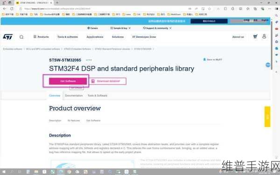Jump to Get Software anchor link

pyautogui.click(x=93, y=120)
